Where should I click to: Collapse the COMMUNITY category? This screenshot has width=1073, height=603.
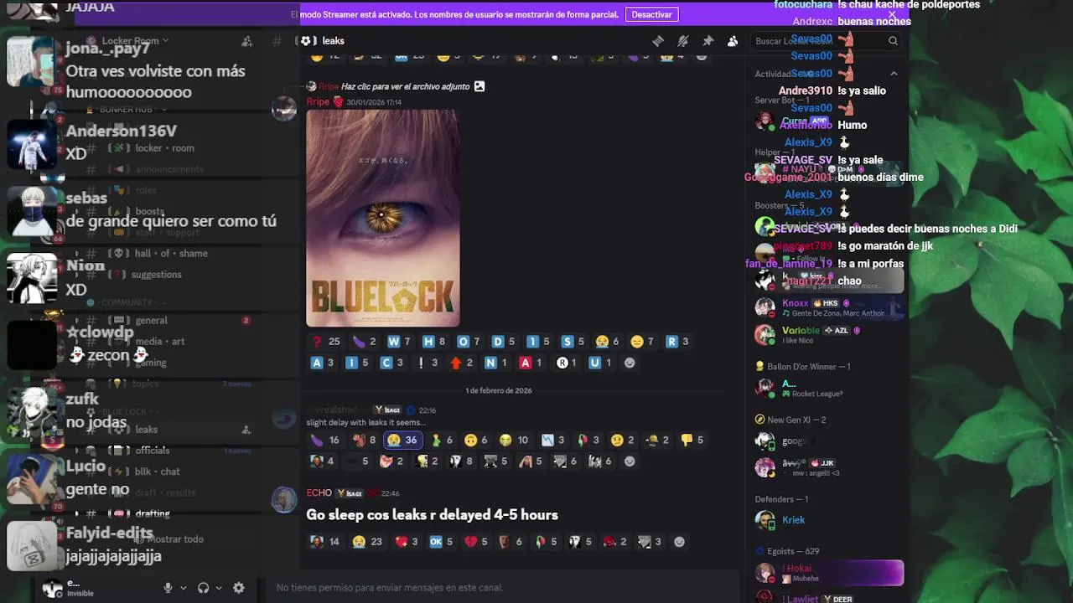click(126, 302)
